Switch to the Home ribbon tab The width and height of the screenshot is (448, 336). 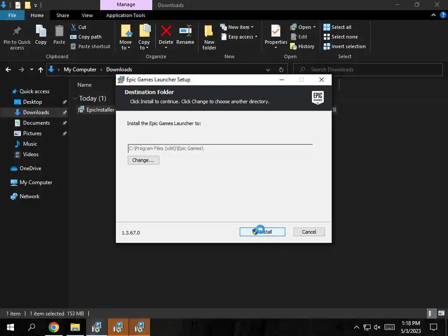point(37,15)
